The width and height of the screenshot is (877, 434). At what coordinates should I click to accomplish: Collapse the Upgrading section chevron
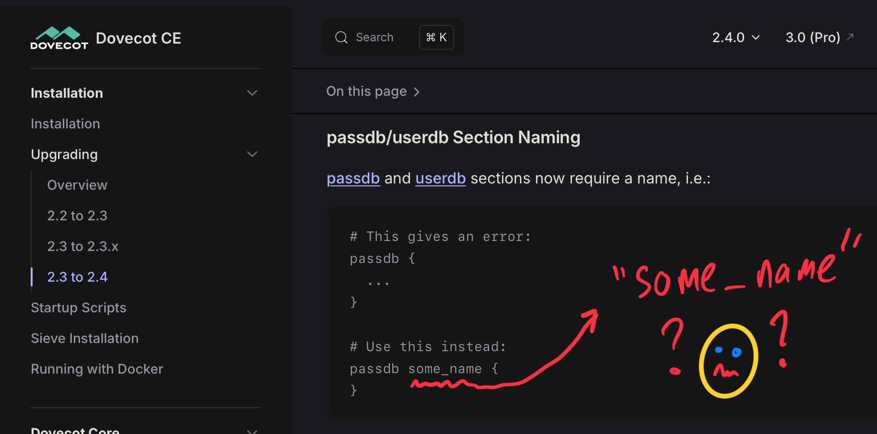252,154
